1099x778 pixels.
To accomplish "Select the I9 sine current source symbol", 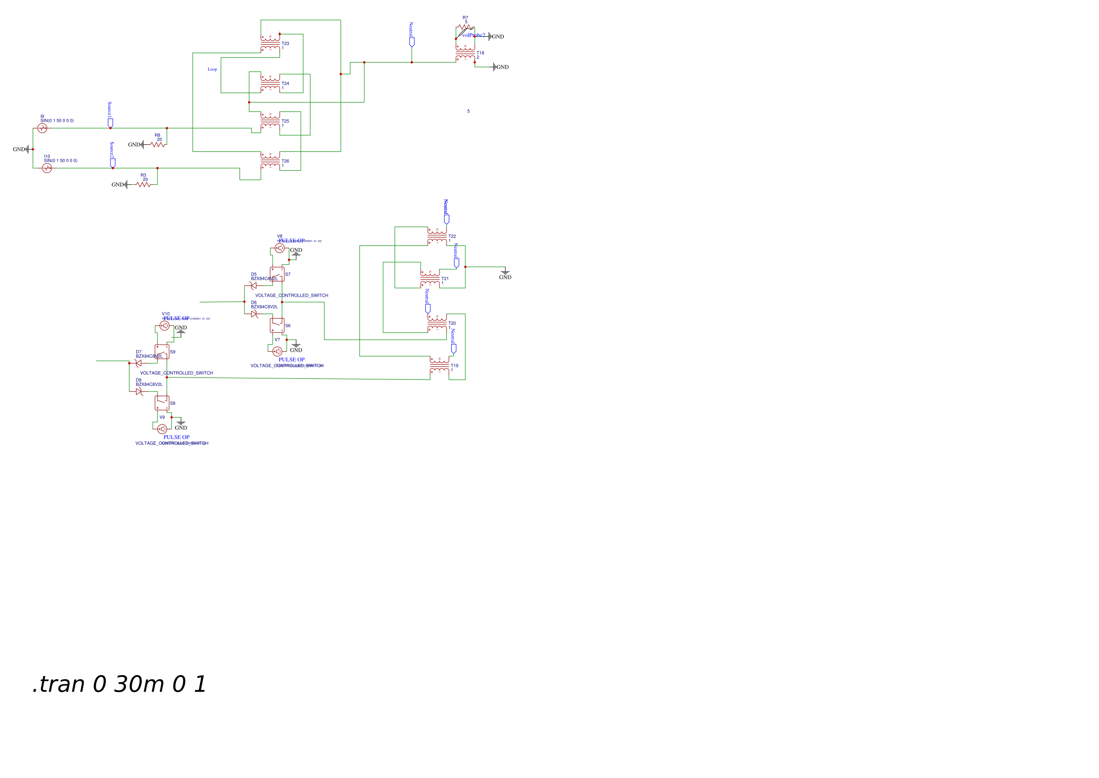I will [x=42, y=128].
